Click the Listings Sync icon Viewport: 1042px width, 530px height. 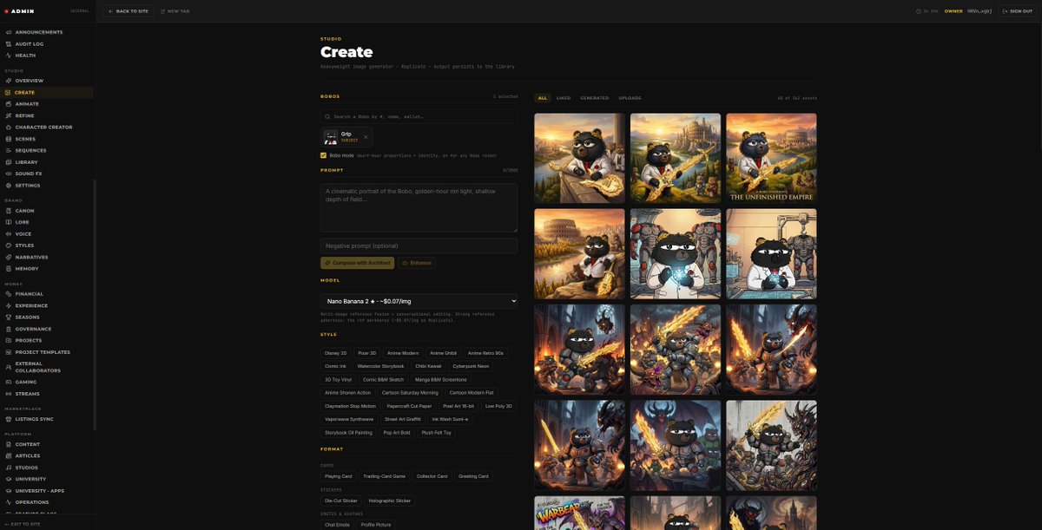click(8, 419)
